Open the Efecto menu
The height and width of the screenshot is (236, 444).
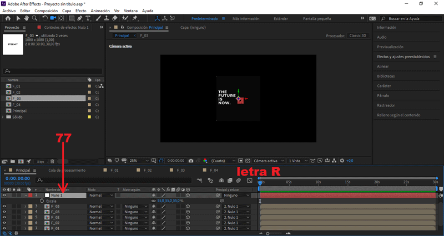(x=80, y=11)
